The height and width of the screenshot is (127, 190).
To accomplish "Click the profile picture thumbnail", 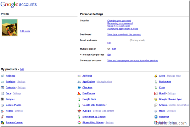I will [9, 28].
